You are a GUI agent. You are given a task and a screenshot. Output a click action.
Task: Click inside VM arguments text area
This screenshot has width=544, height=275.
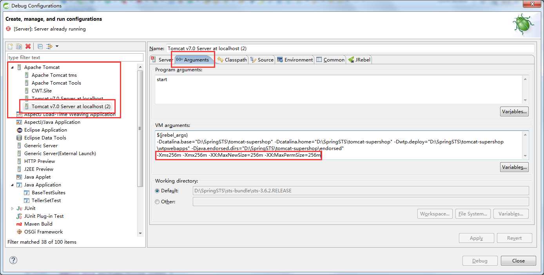coord(339,145)
